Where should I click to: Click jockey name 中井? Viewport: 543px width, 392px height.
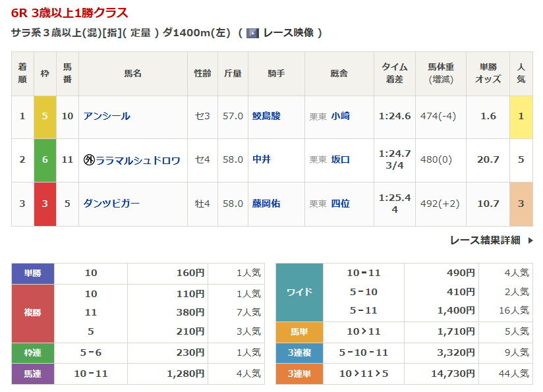click(262, 159)
